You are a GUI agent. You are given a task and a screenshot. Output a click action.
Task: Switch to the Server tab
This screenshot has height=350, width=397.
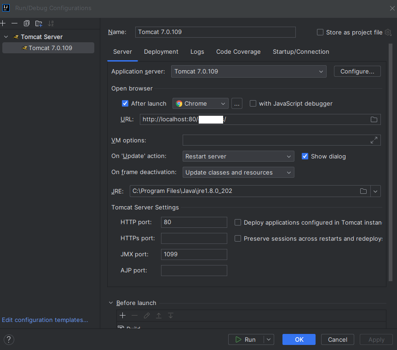pyautogui.click(x=122, y=52)
